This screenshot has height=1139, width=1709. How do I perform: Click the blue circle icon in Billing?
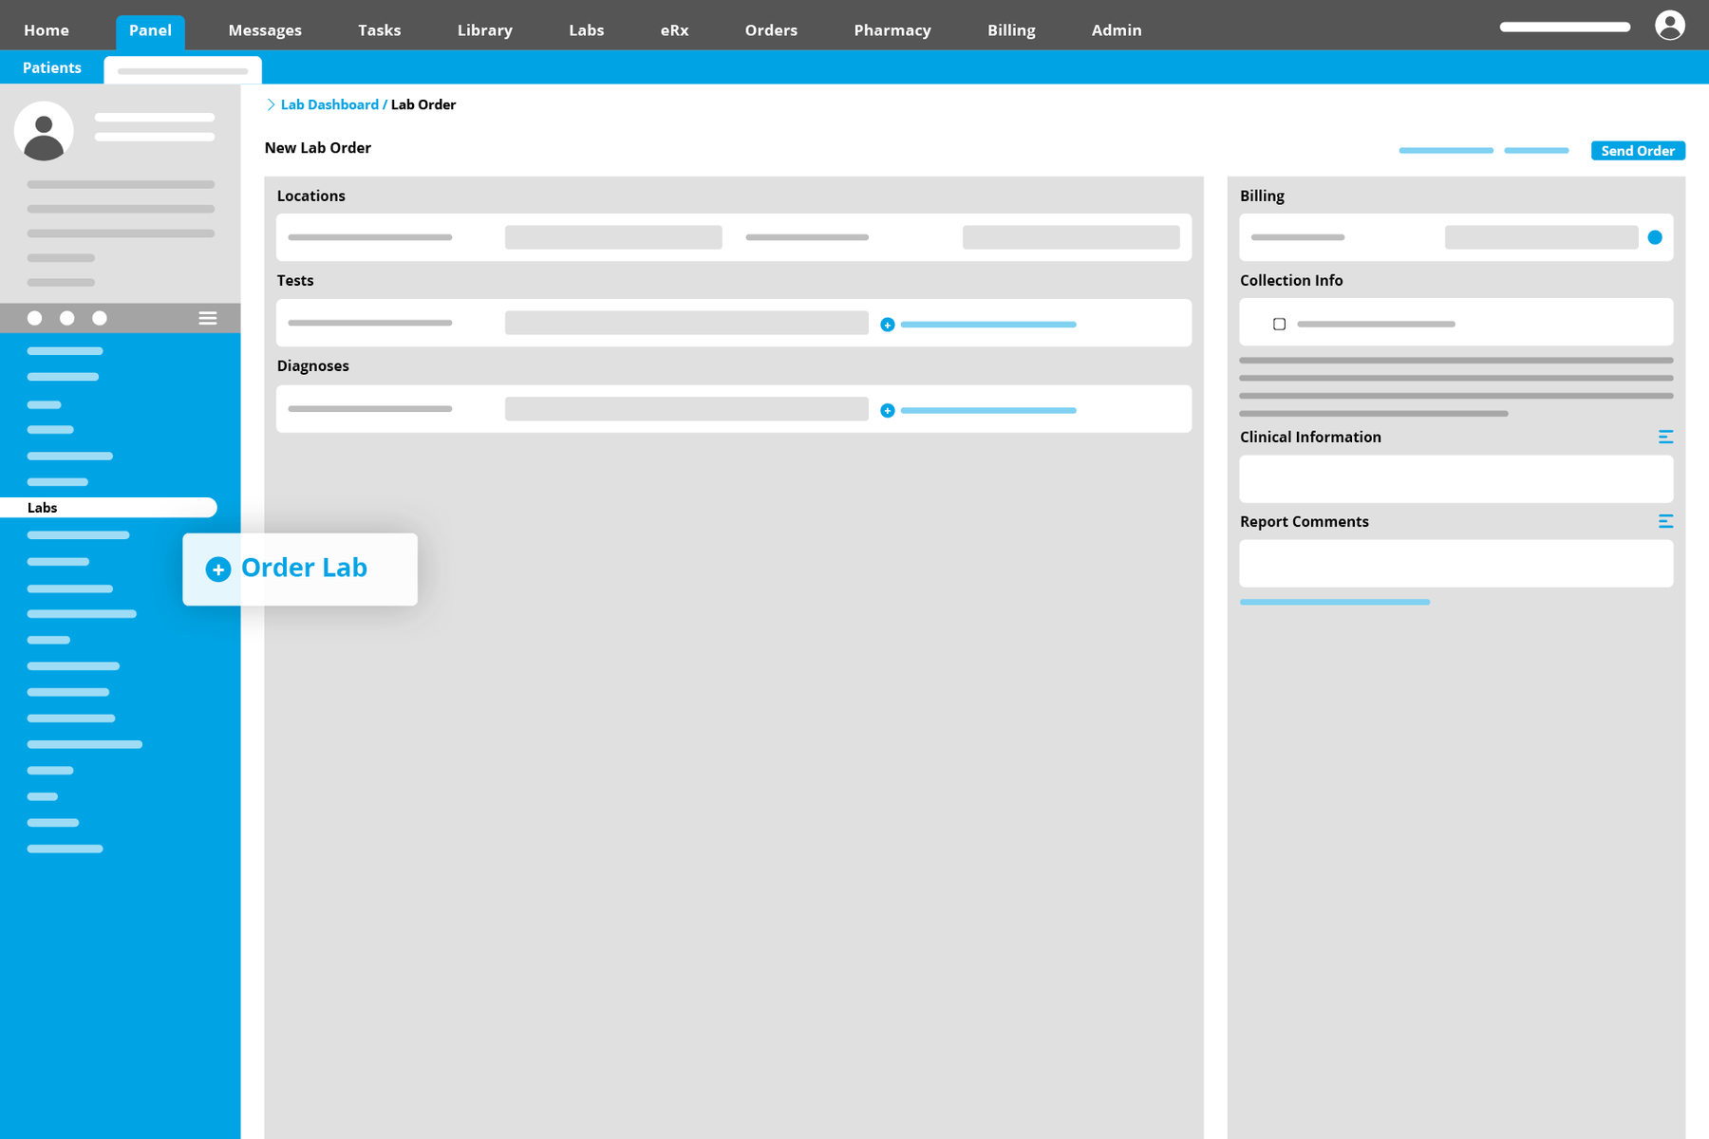click(x=1654, y=237)
